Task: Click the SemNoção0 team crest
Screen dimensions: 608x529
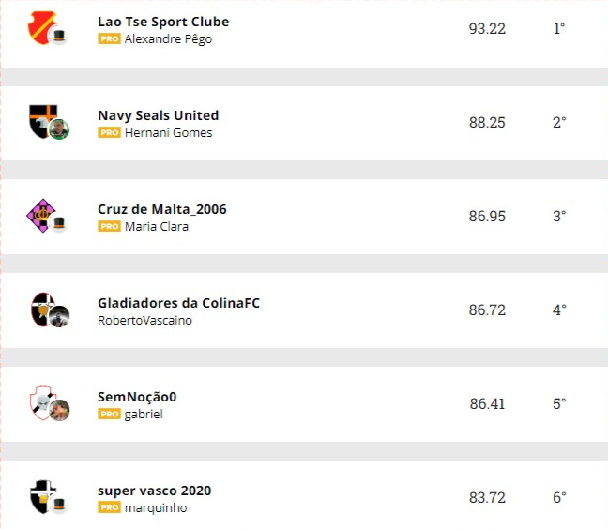Action: tap(42, 402)
